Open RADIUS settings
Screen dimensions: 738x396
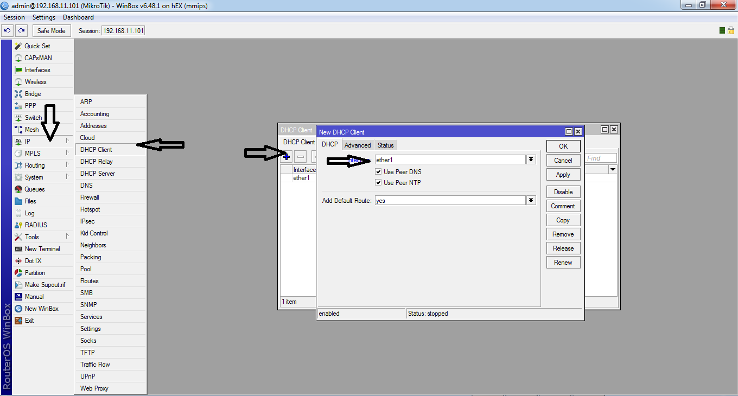(43, 225)
